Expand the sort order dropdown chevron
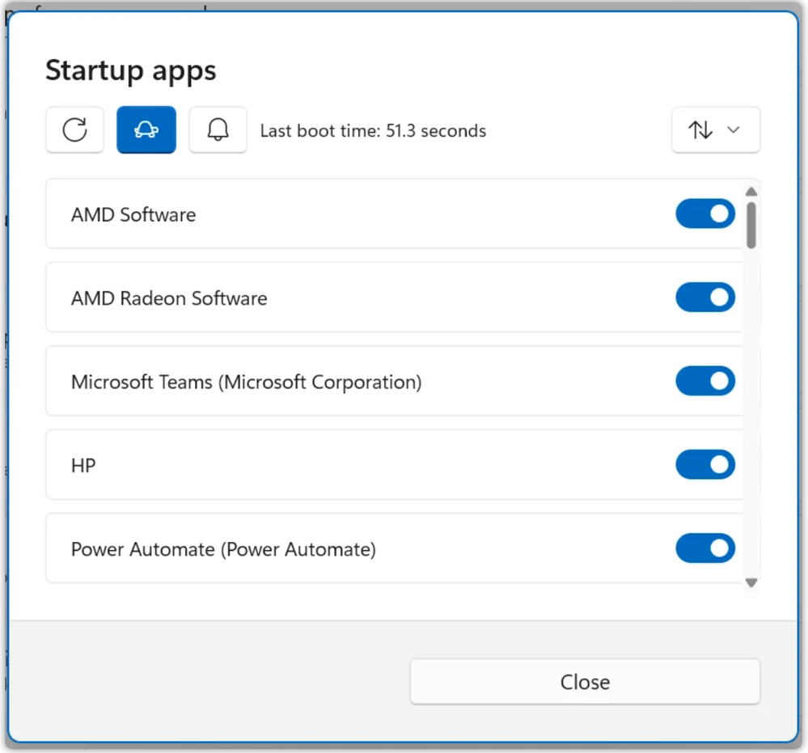The image size is (808, 753). coord(734,130)
